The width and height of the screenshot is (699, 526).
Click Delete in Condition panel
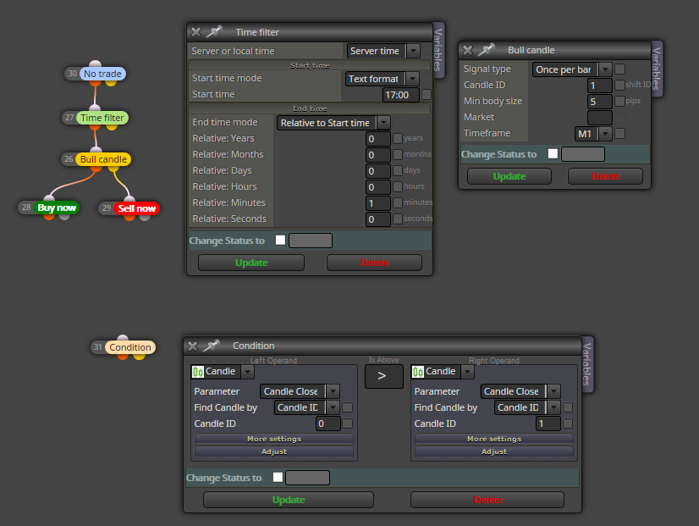tap(487, 500)
